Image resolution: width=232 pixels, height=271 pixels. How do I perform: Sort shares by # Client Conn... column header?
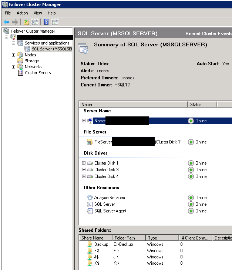(x=195, y=238)
